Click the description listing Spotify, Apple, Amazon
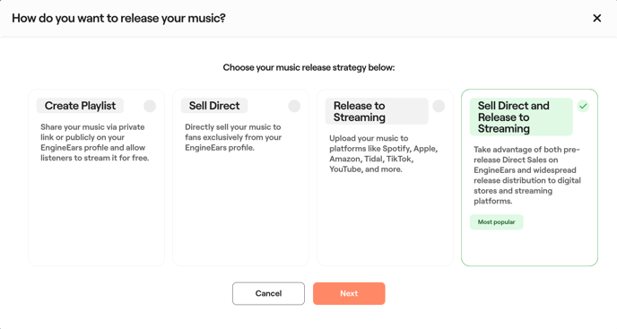Viewport: 617px width, 329px height. pos(383,154)
